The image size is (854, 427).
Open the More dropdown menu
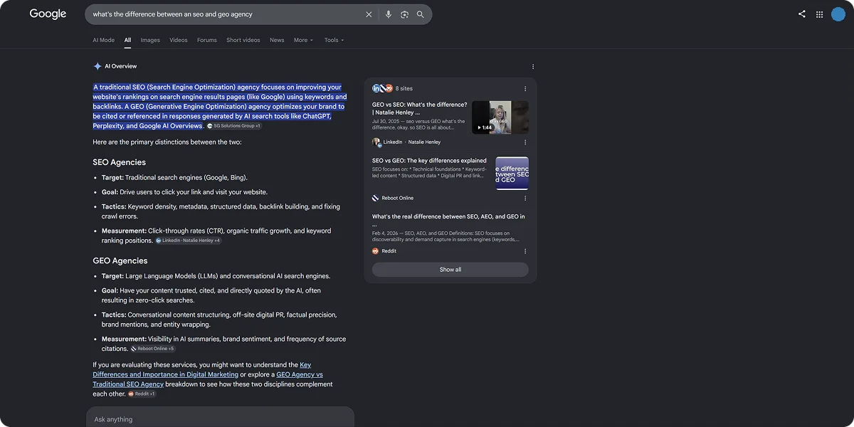click(303, 40)
